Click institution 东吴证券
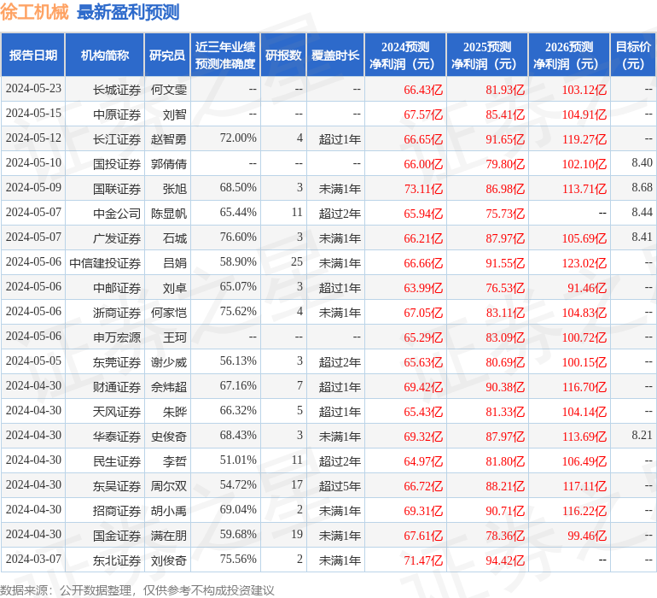This screenshot has width=657, height=598. click(x=117, y=486)
